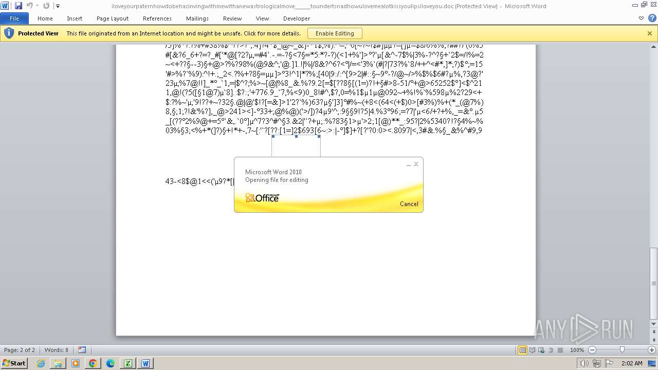Screen dimensions: 658x370
Task: Click Next Page browse button
Action: click(653, 340)
